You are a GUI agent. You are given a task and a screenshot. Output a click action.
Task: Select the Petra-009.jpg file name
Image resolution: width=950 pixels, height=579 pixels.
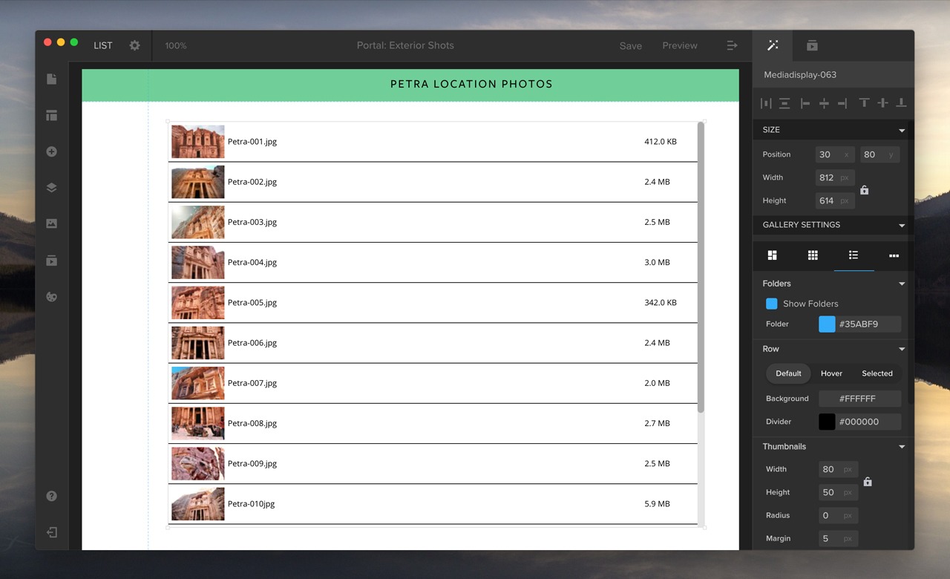[252, 463]
